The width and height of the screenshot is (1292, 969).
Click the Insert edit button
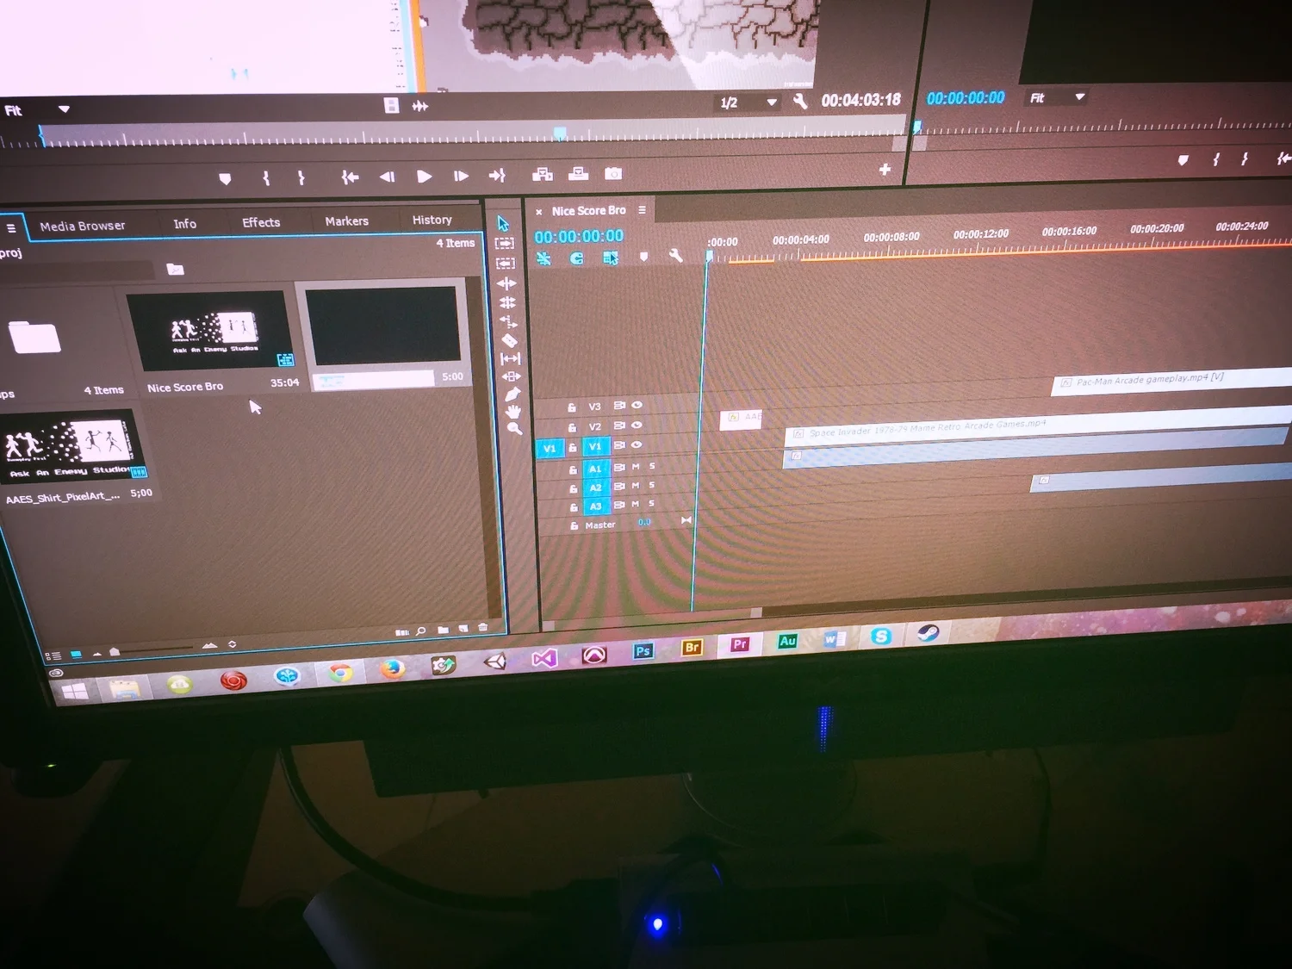tap(543, 175)
